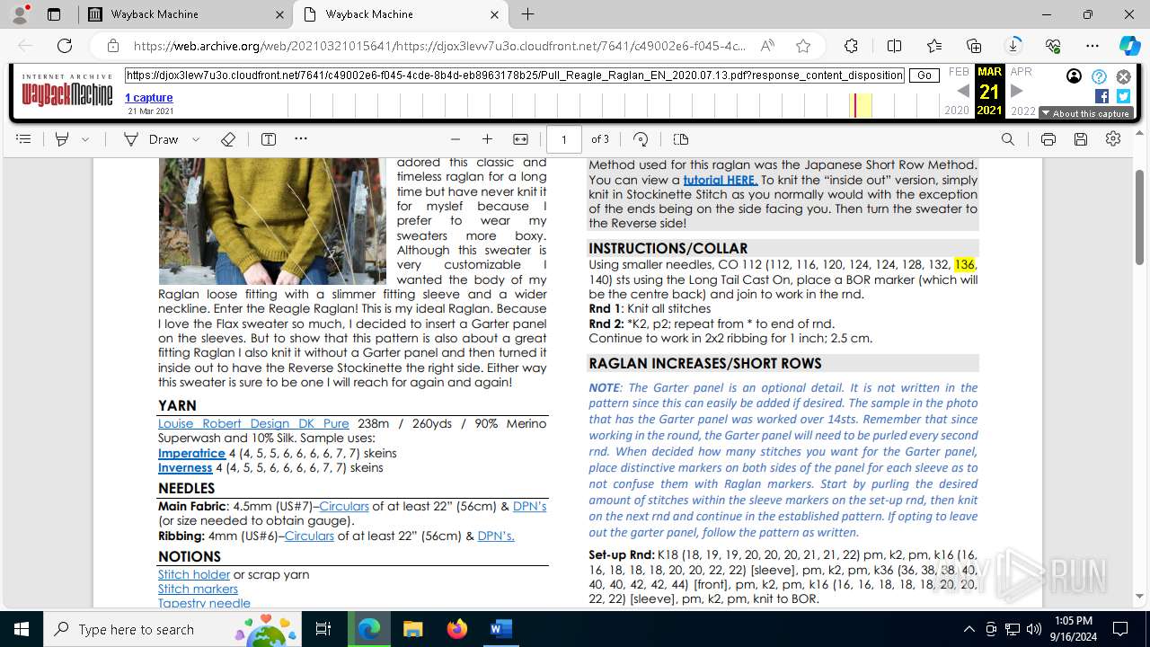Launch Copilot sidebar

(1129, 46)
